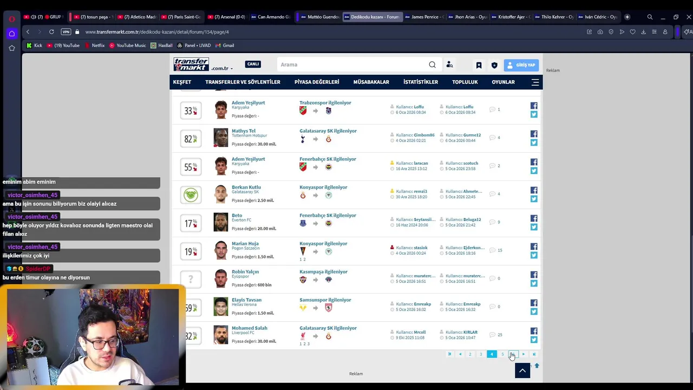Open the Opera bookmarks star sidebar icon
The width and height of the screenshot is (693, 390).
click(x=11, y=48)
